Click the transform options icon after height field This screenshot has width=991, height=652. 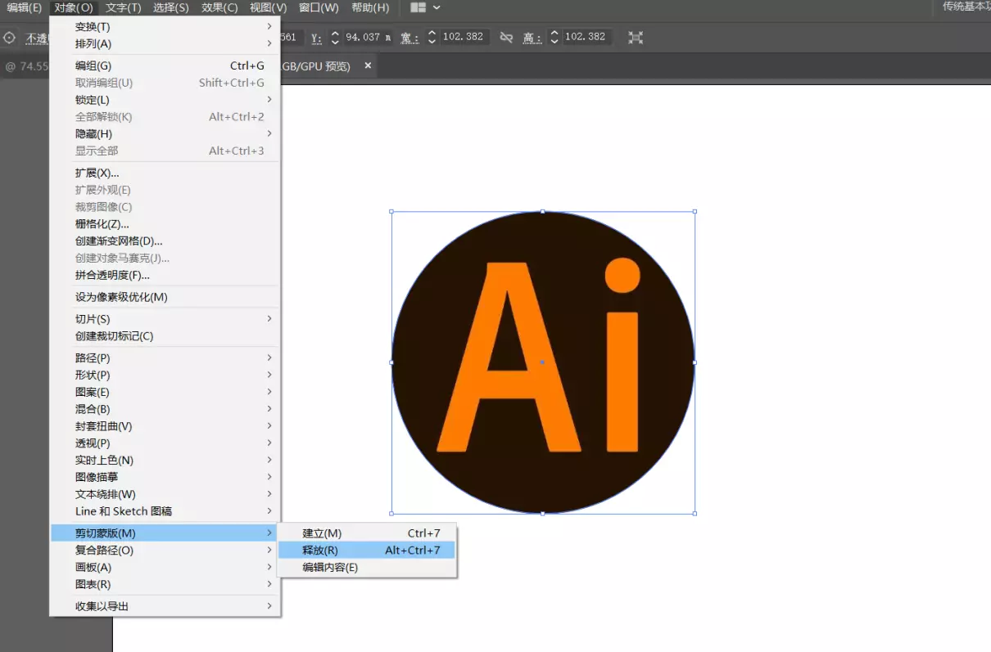click(x=636, y=37)
